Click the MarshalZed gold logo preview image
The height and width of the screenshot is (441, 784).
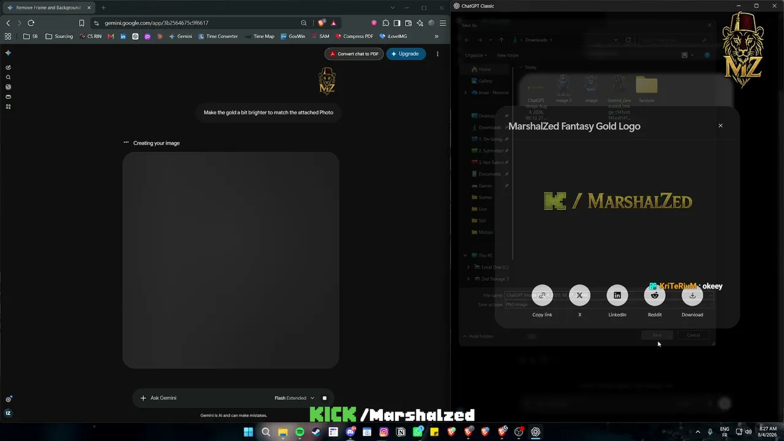coord(617,201)
